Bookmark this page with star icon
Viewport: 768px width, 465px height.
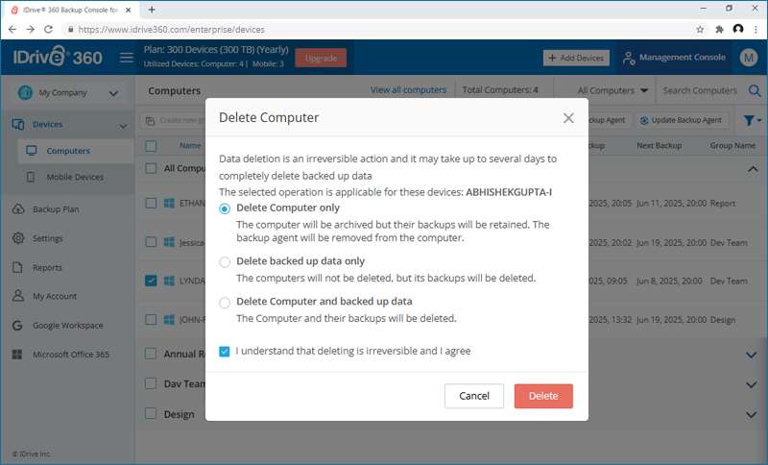pyautogui.click(x=700, y=29)
